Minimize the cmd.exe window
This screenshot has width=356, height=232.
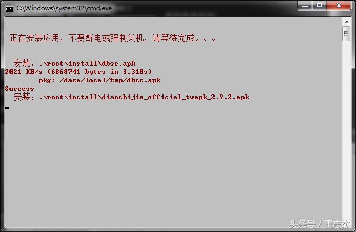click(x=305, y=6)
